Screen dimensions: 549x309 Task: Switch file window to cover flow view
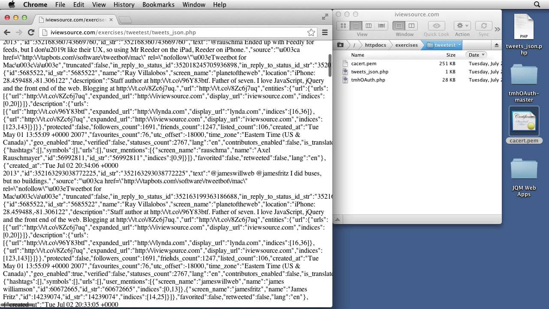click(x=381, y=26)
